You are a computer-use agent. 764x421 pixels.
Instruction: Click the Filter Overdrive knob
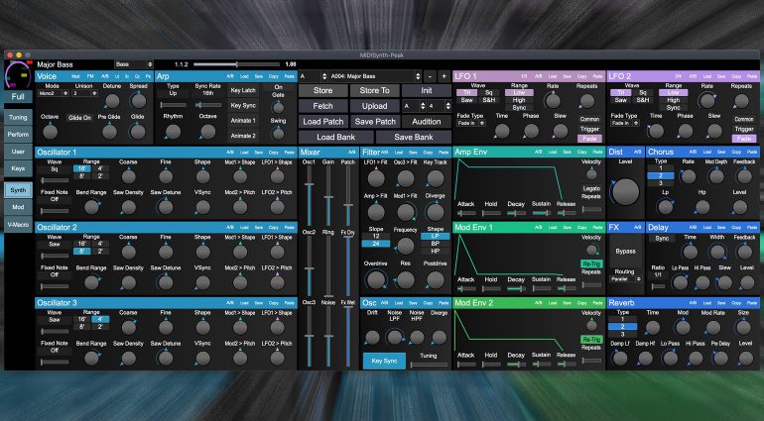375,281
